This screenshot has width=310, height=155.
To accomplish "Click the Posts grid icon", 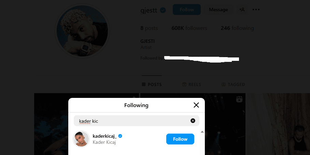I will tap(144, 84).
